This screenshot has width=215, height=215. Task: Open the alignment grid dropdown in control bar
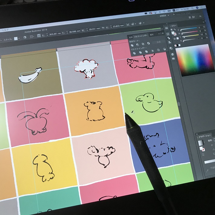click(x=32, y=36)
